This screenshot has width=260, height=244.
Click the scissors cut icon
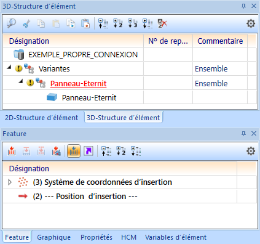pos(26,23)
